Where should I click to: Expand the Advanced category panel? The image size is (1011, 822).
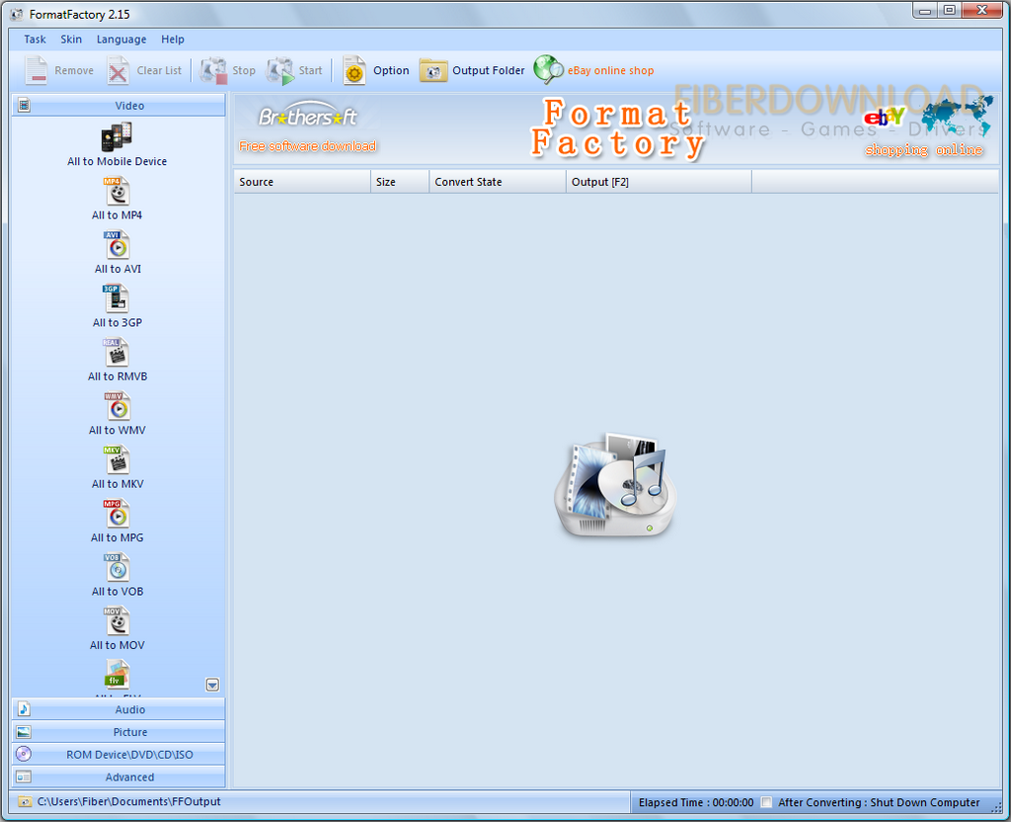(118, 777)
